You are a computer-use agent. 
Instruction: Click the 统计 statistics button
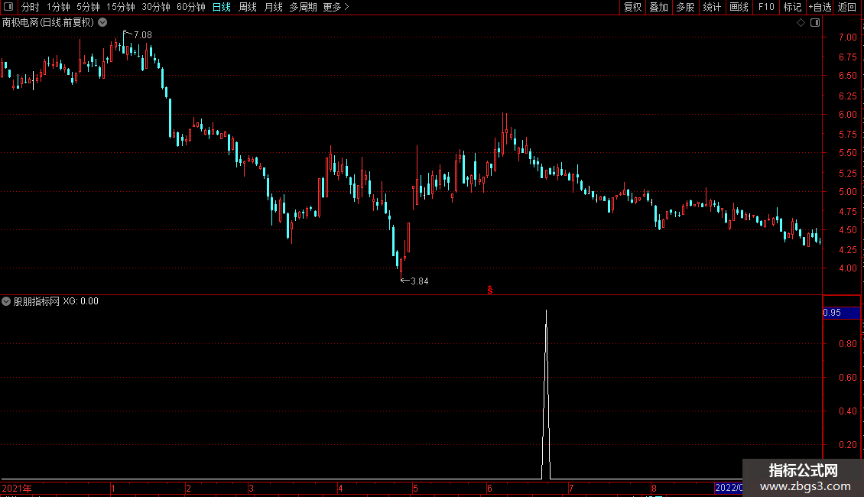(x=712, y=7)
